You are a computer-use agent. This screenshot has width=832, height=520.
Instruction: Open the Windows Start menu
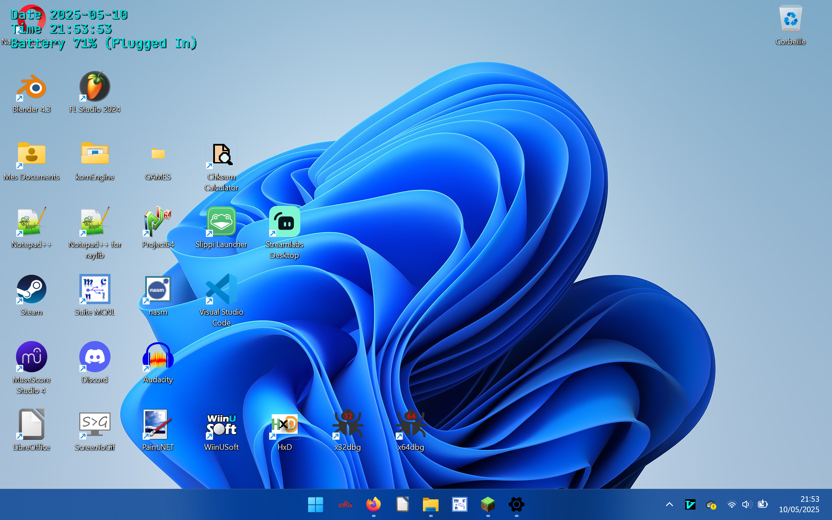(x=315, y=504)
